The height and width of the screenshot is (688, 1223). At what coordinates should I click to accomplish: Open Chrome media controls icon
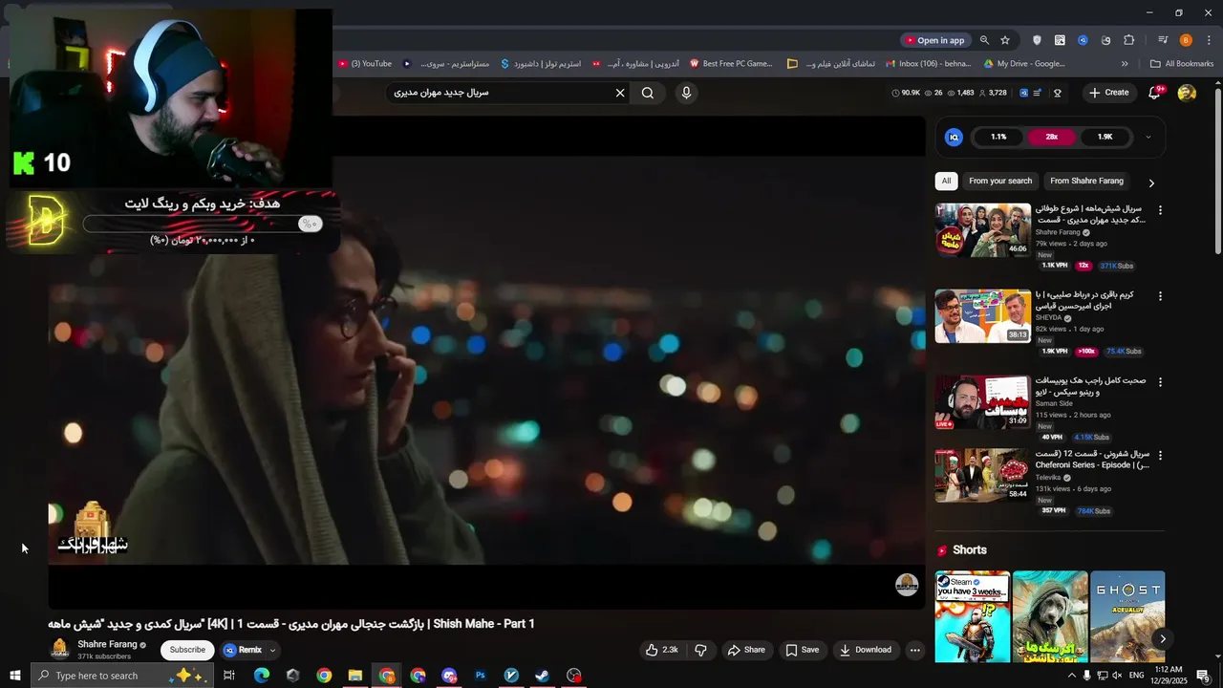click(1163, 40)
